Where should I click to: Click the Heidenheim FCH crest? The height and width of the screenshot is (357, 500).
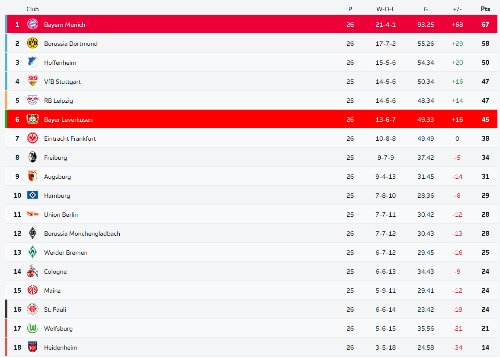tap(32, 348)
